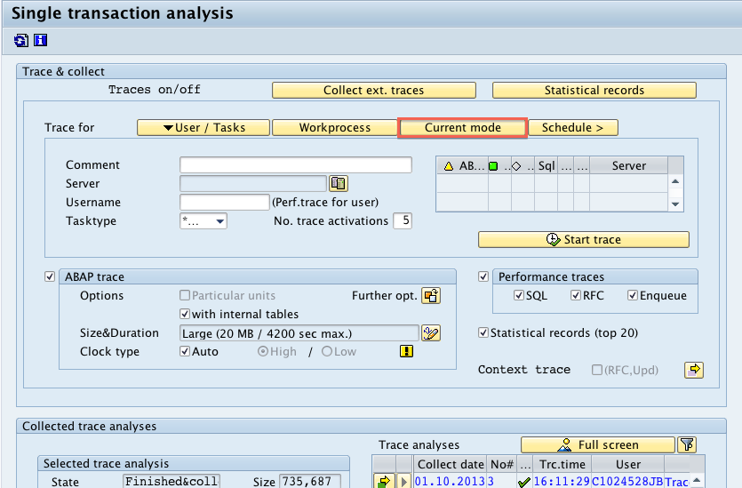The image size is (742, 488).
Task: Click the No# column header
Action: pyautogui.click(x=502, y=464)
